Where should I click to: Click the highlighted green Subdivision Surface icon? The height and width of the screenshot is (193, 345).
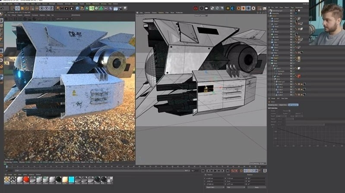[92, 8]
